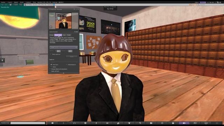Select the highlighted Inventory tab
Image resolution: width=224 pixels, height=126 pixels.
coord(58,35)
